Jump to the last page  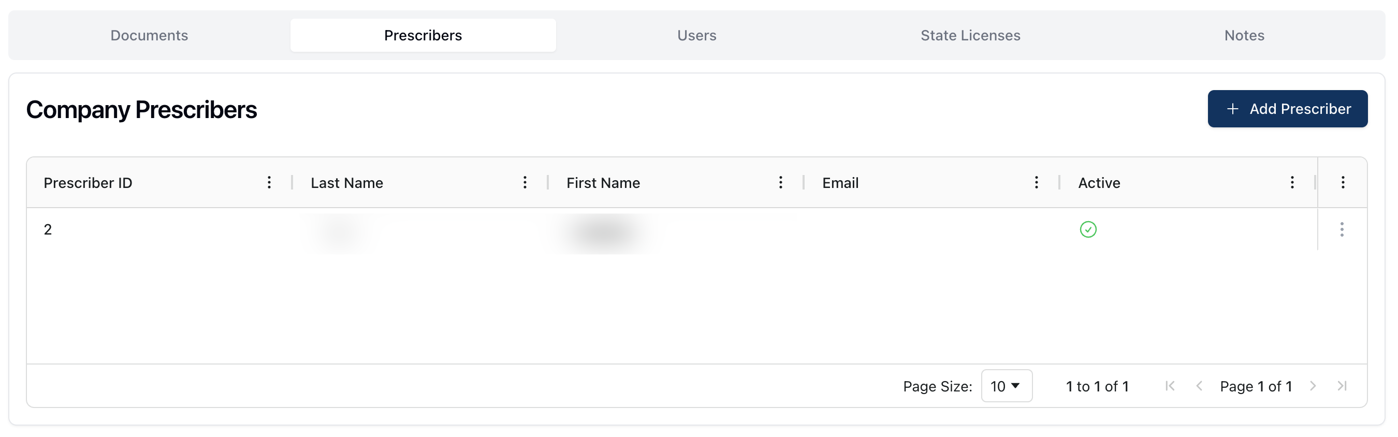tap(1342, 386)
